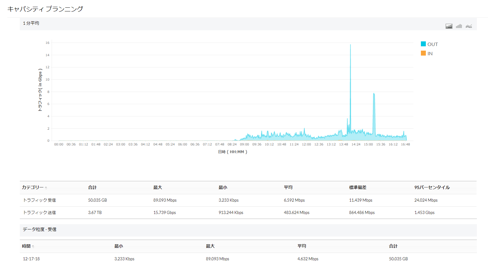The image size is (488, 264).
Task: Click the 11.439 Mbps deviation value
Action: click(x=361, y=200)
